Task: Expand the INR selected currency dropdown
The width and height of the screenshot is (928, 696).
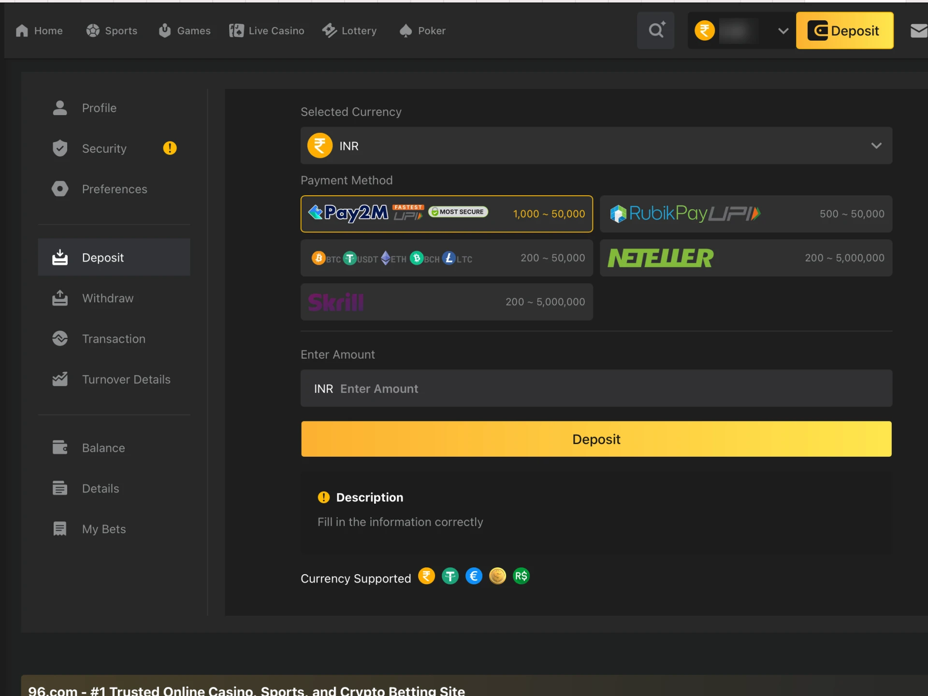Action: [876, 145]
